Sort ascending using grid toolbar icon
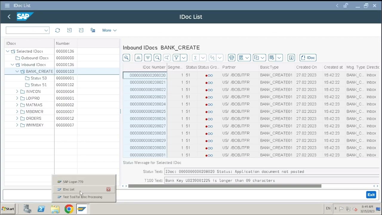The height and width of the screenshot is (215, 382). click(x=138, y=58)
